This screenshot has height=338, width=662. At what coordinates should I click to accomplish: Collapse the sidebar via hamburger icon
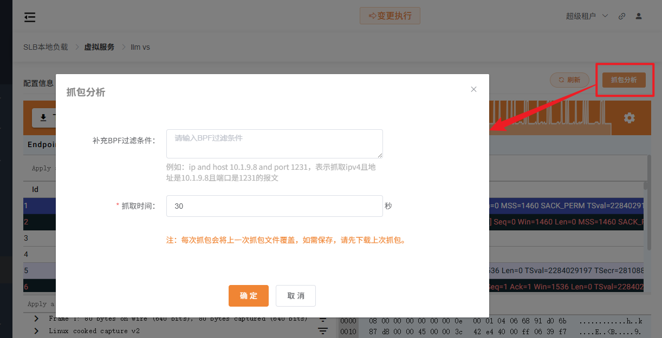(x=30, y=17)
